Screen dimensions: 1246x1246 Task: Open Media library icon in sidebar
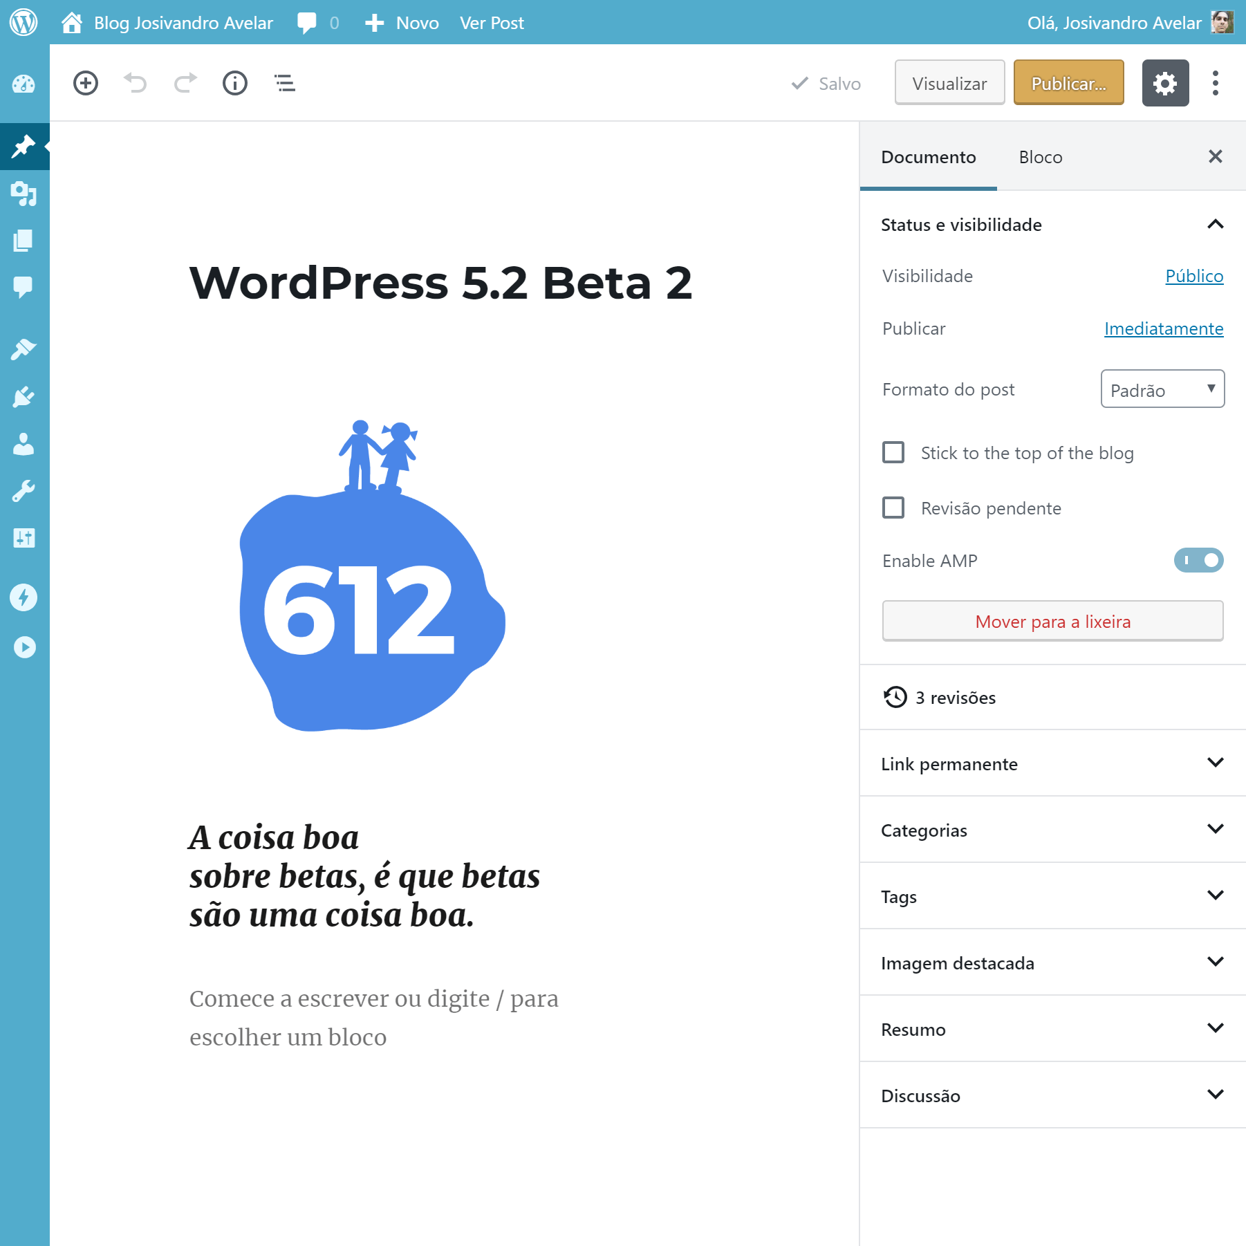(x=24, y=194)
